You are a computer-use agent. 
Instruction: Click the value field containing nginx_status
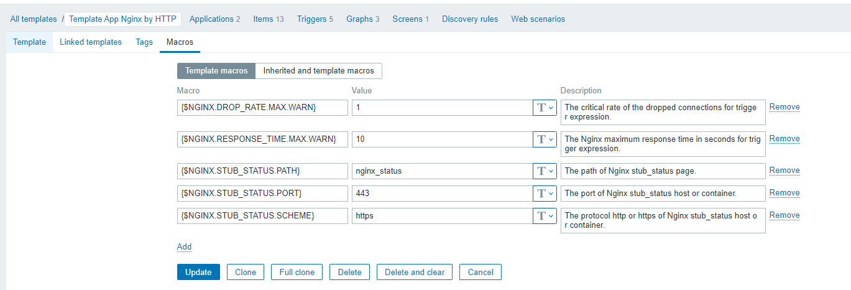pyautogui.click(x=441, y=171)
